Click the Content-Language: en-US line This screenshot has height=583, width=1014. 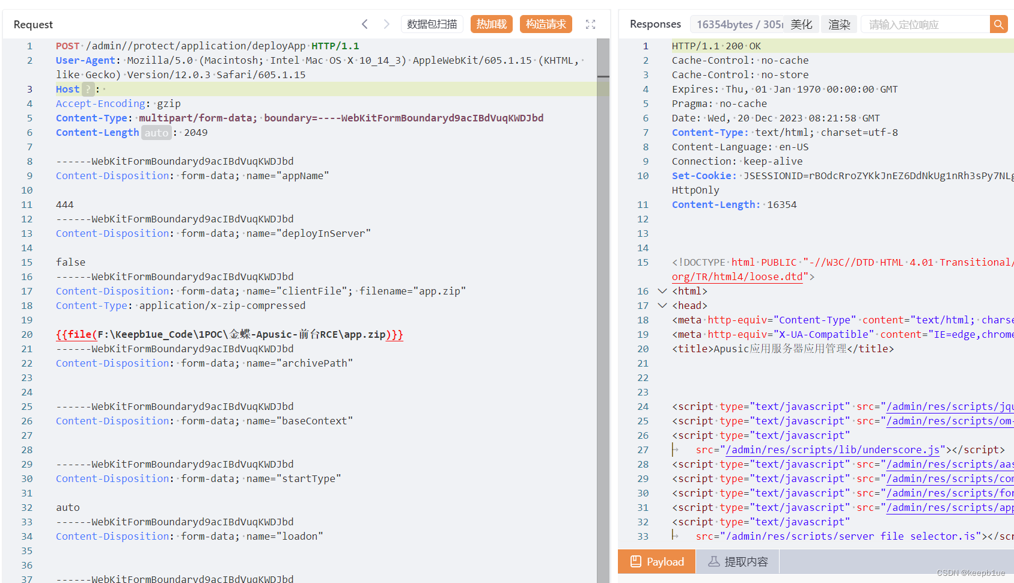tap(741, 147)
